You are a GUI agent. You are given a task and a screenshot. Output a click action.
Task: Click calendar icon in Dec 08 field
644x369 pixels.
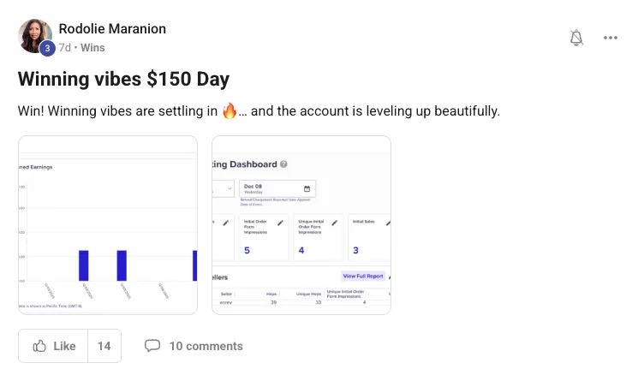(x=307, y=188)
